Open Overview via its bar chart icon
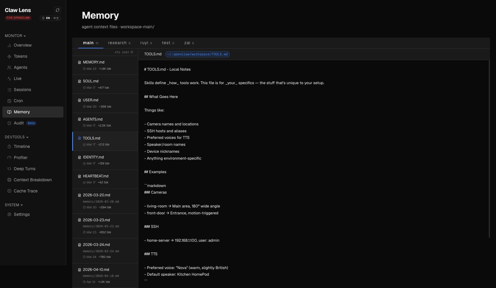The width and height of the screenshot is (496, 288). pyautogui.click(x=9, y=45)
